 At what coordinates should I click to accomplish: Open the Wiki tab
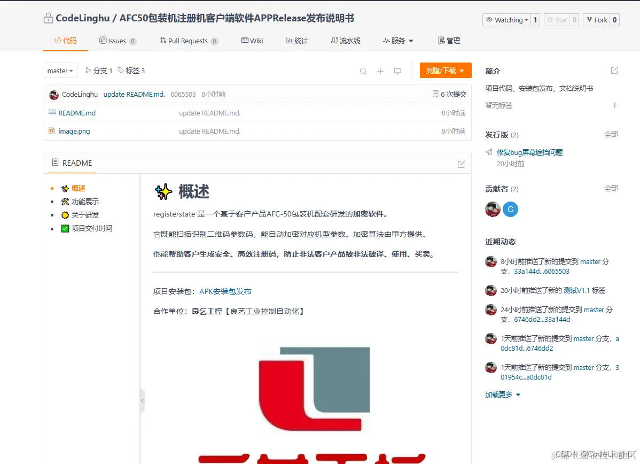tap(252, 40)
